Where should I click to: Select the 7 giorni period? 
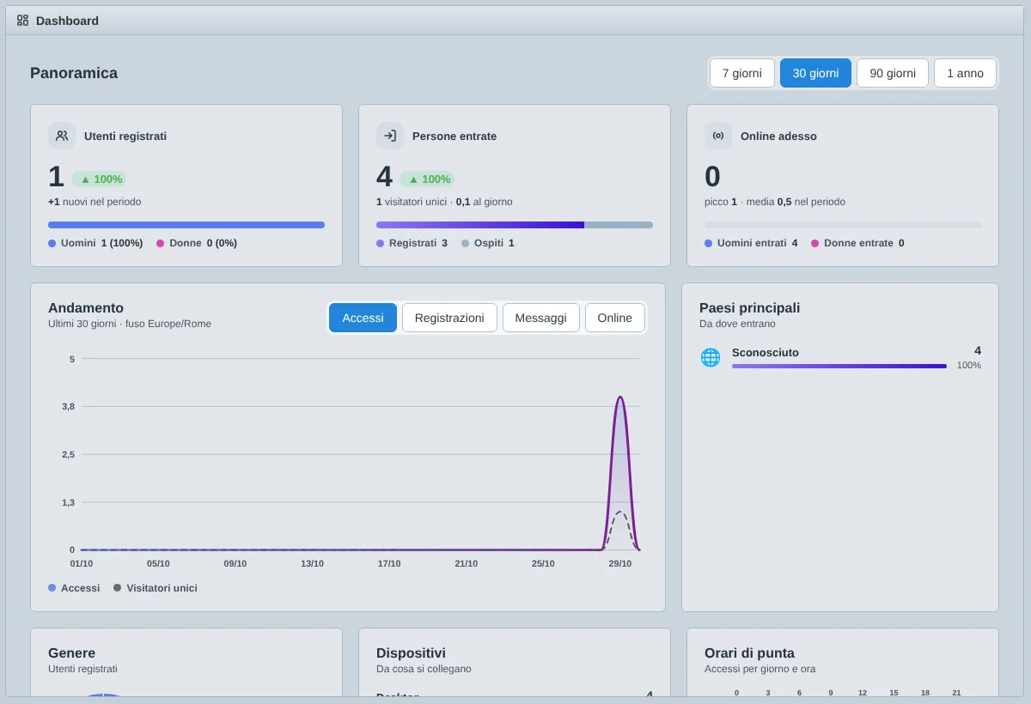coord(742,73)
